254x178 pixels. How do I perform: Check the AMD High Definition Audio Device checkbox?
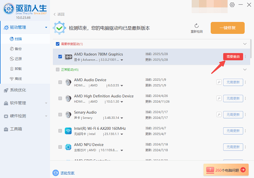60,99
